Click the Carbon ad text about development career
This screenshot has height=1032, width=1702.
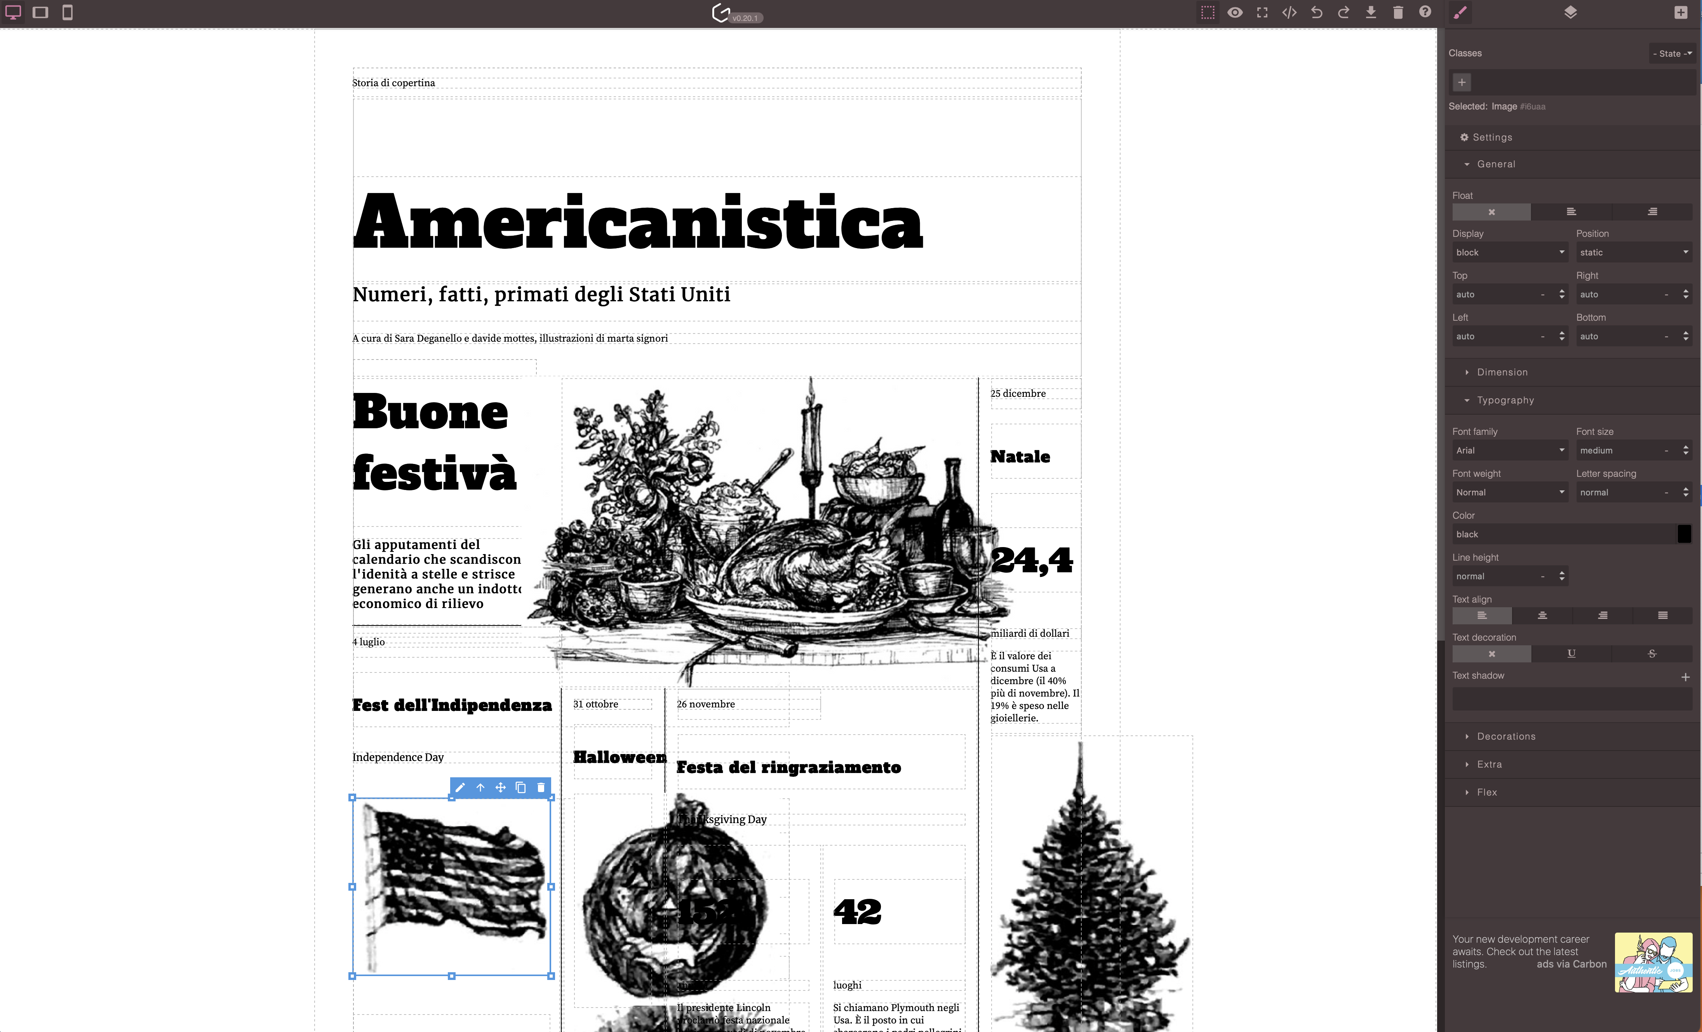[1520, 951]
